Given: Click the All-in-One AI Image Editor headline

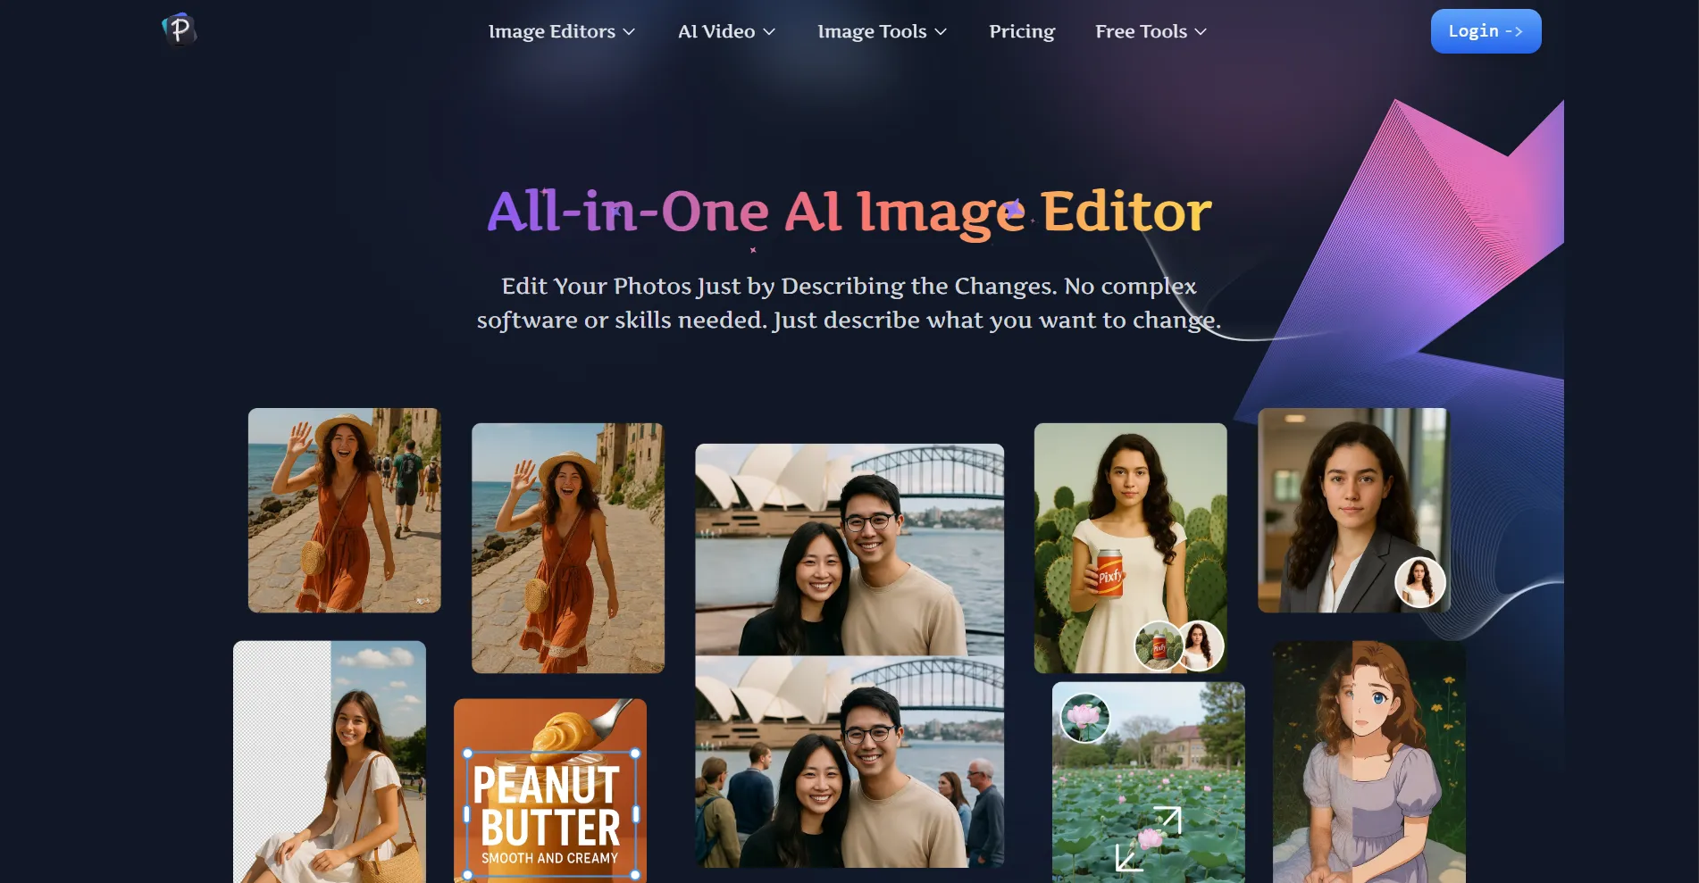Looking at the screenshot, I should [849, 212].
